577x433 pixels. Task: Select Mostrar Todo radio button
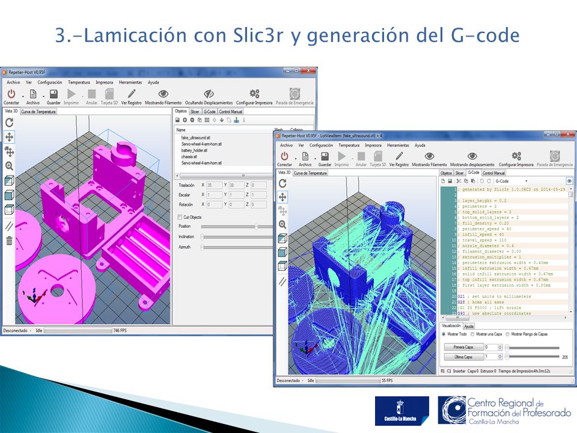click(444, 334)
